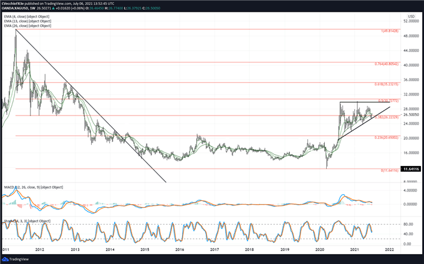Click the 48.00000 price axis tick
The image size is (424, 264).
click(411, 36)
